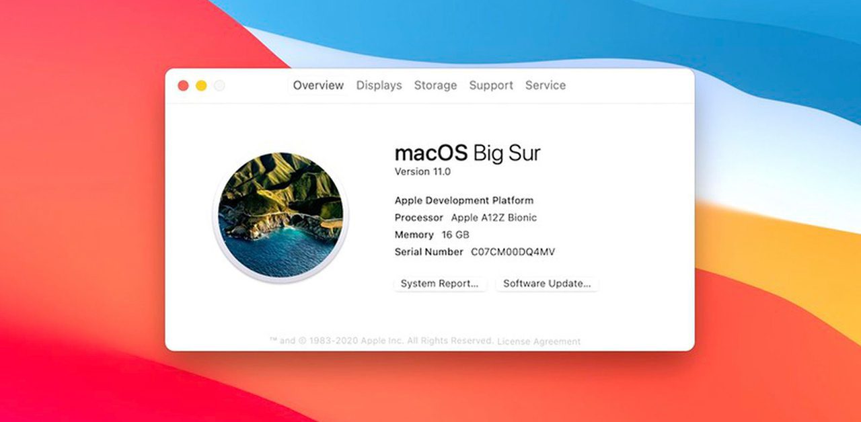Click the Apple A12Z Bionic processor value
The height and width of the screenshot is (422, 861).
[x=494, y=218]
